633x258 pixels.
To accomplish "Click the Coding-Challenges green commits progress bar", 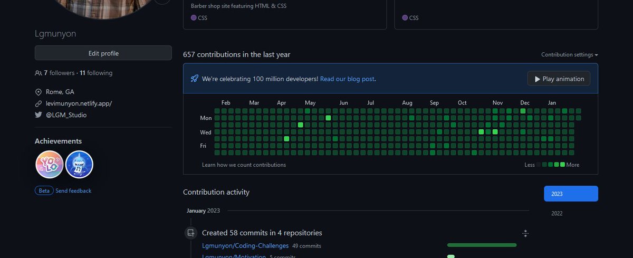I will coord(482,245).
